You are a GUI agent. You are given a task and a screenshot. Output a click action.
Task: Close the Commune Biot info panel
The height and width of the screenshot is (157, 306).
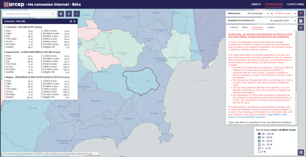click(x=75, y=21)
